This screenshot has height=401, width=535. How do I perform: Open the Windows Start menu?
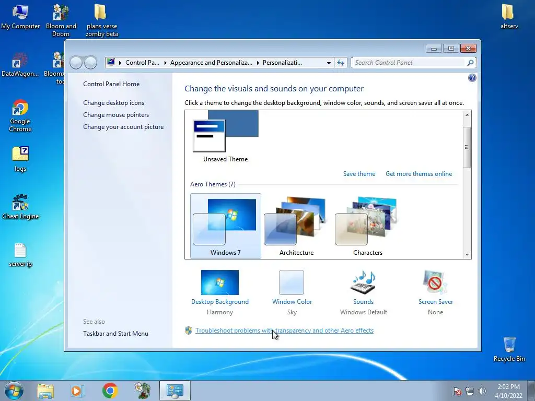click(14, 391)
